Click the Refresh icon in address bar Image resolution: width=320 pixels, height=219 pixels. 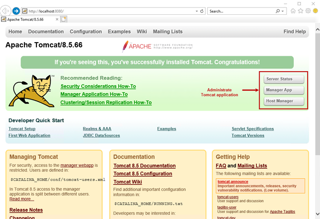(x=202, y=11)
